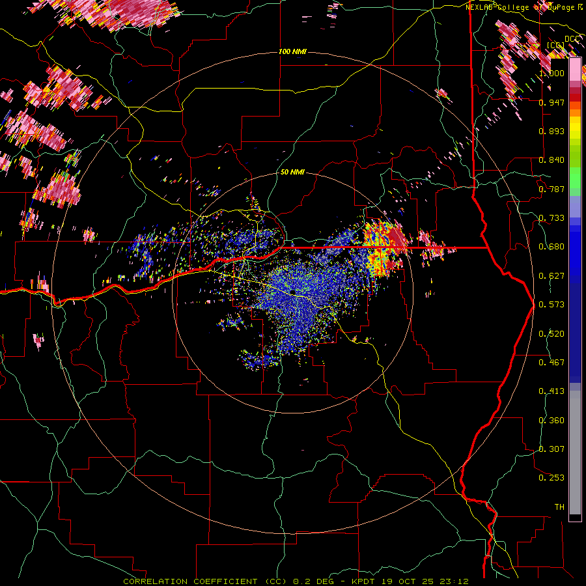The height and width of the screenshot is (586, 586).
Task: Click the 0.947 scale value
Action: 551,102
